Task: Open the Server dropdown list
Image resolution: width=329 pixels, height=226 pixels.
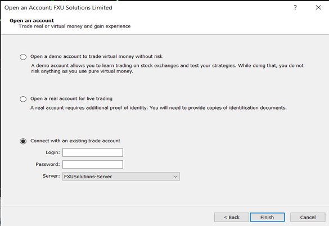Action: tap(121, 177)
